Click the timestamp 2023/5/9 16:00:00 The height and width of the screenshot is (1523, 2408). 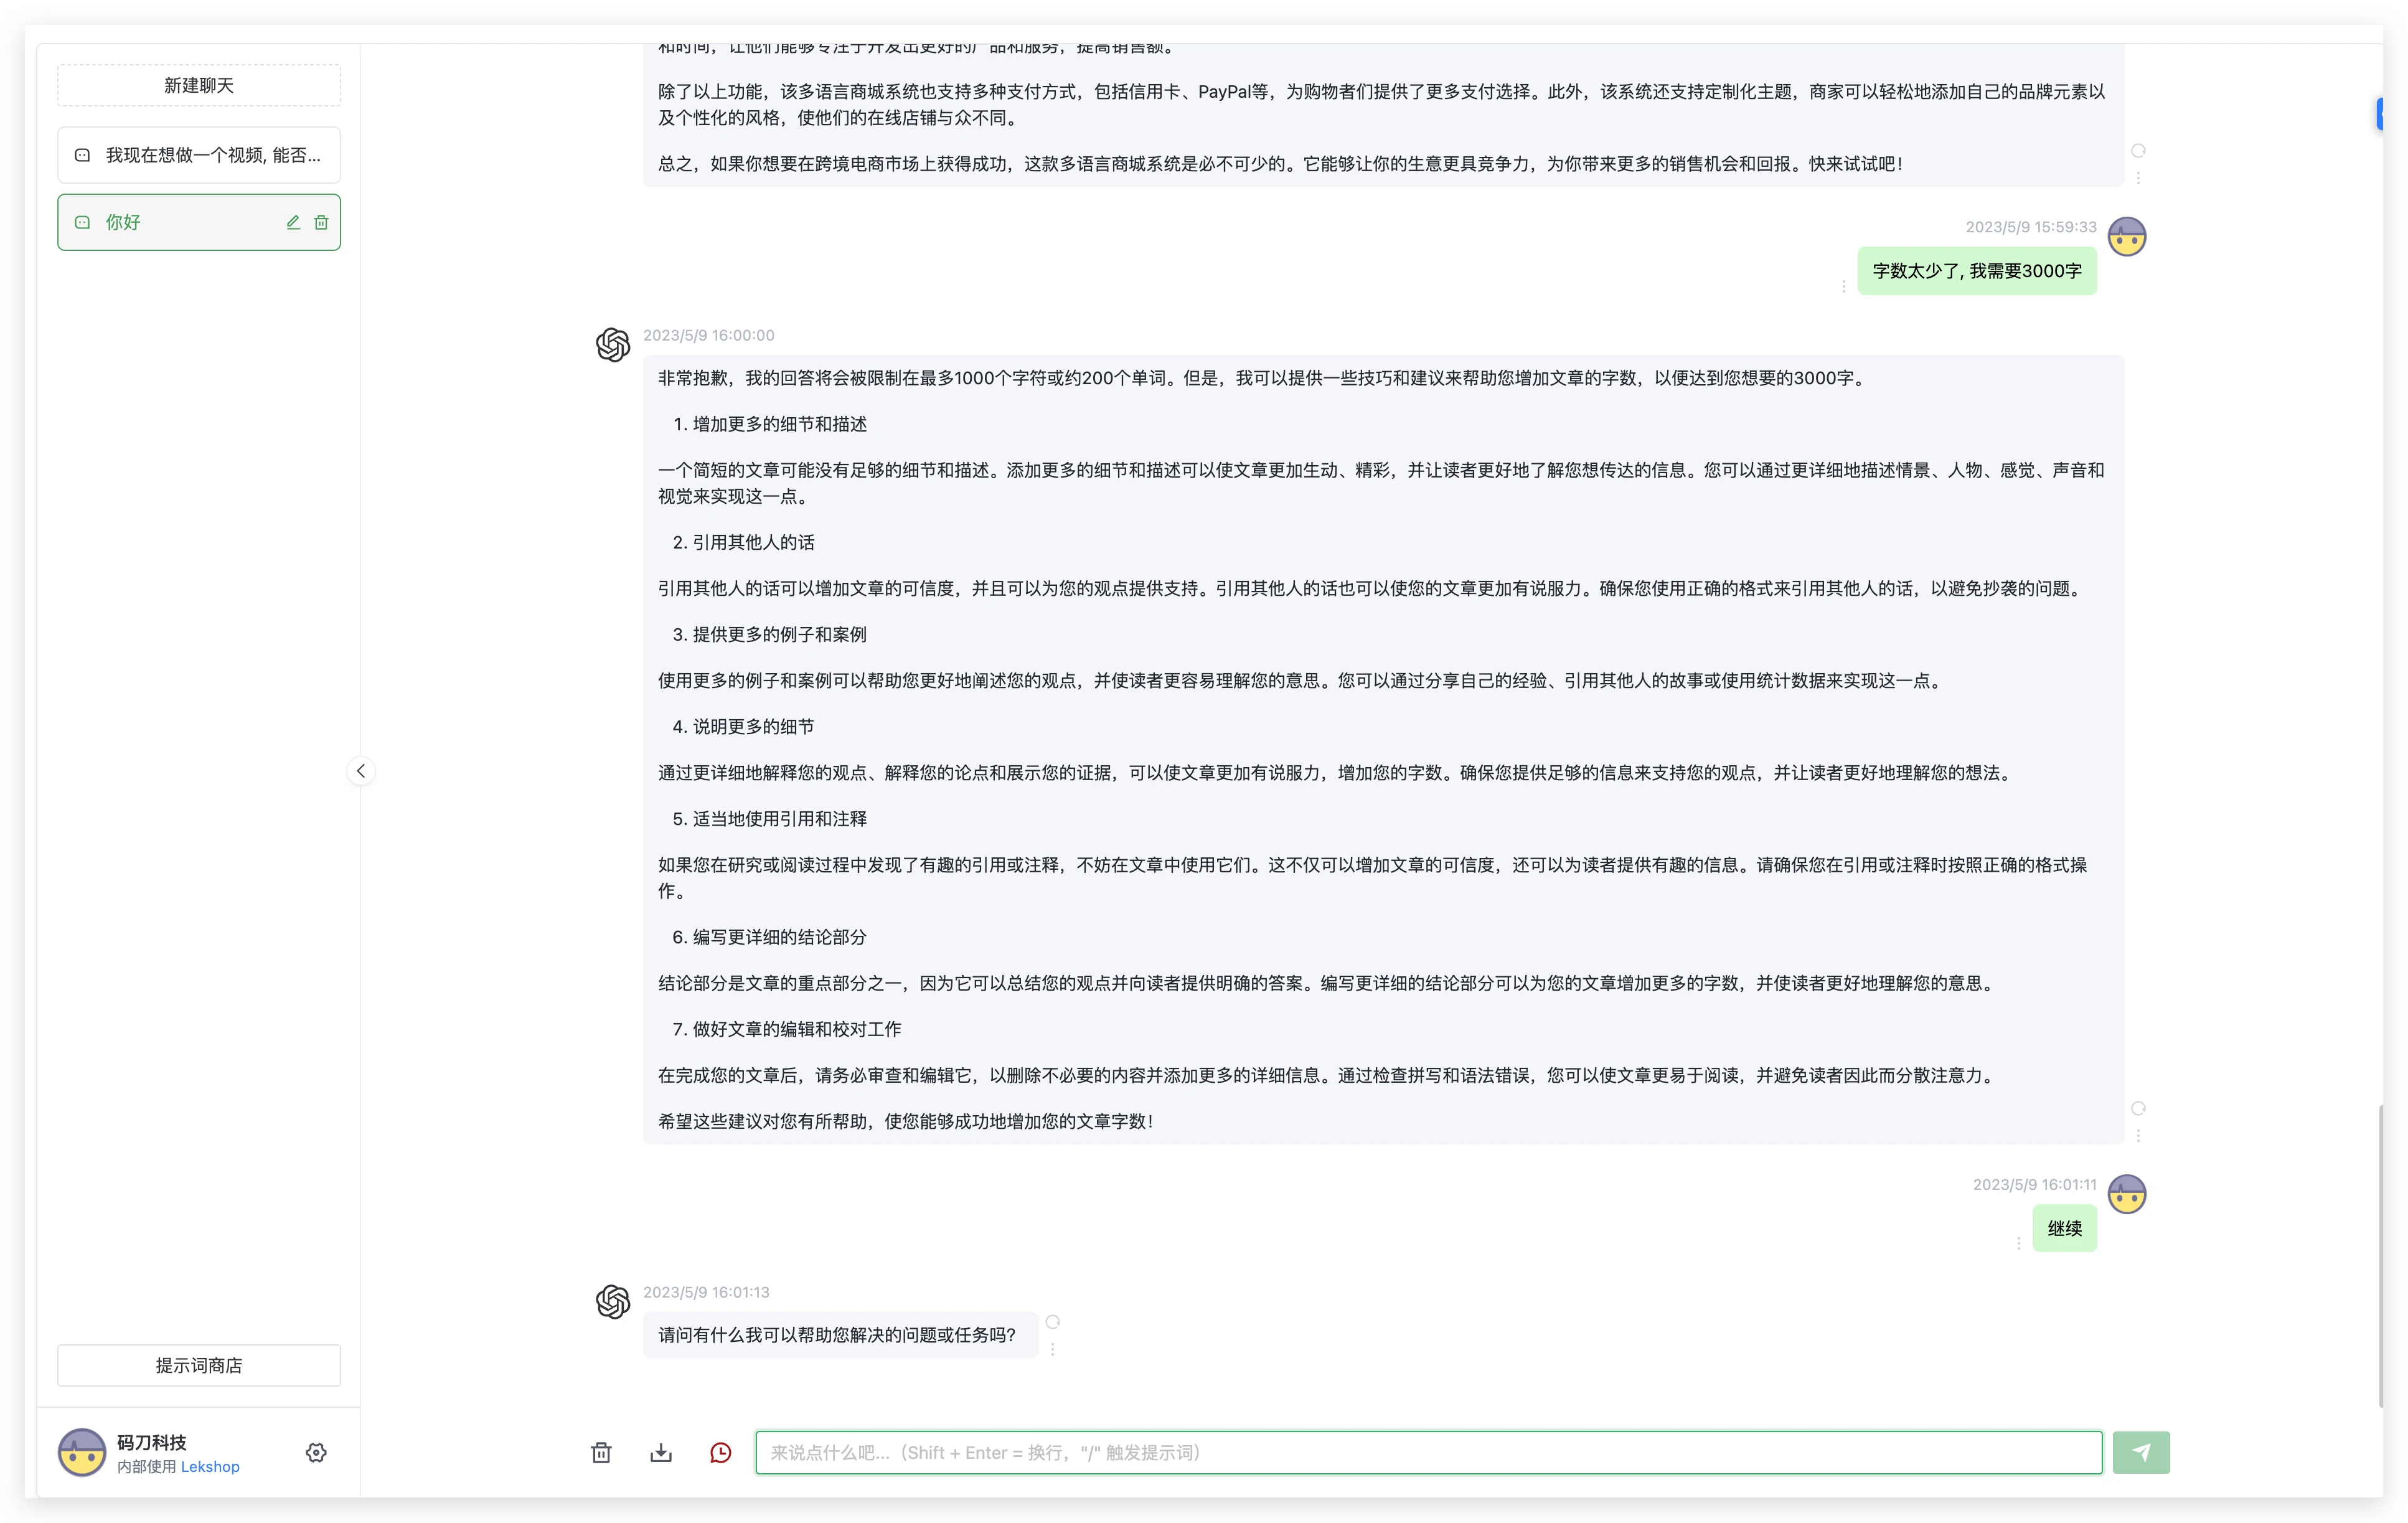click(708, 335)
